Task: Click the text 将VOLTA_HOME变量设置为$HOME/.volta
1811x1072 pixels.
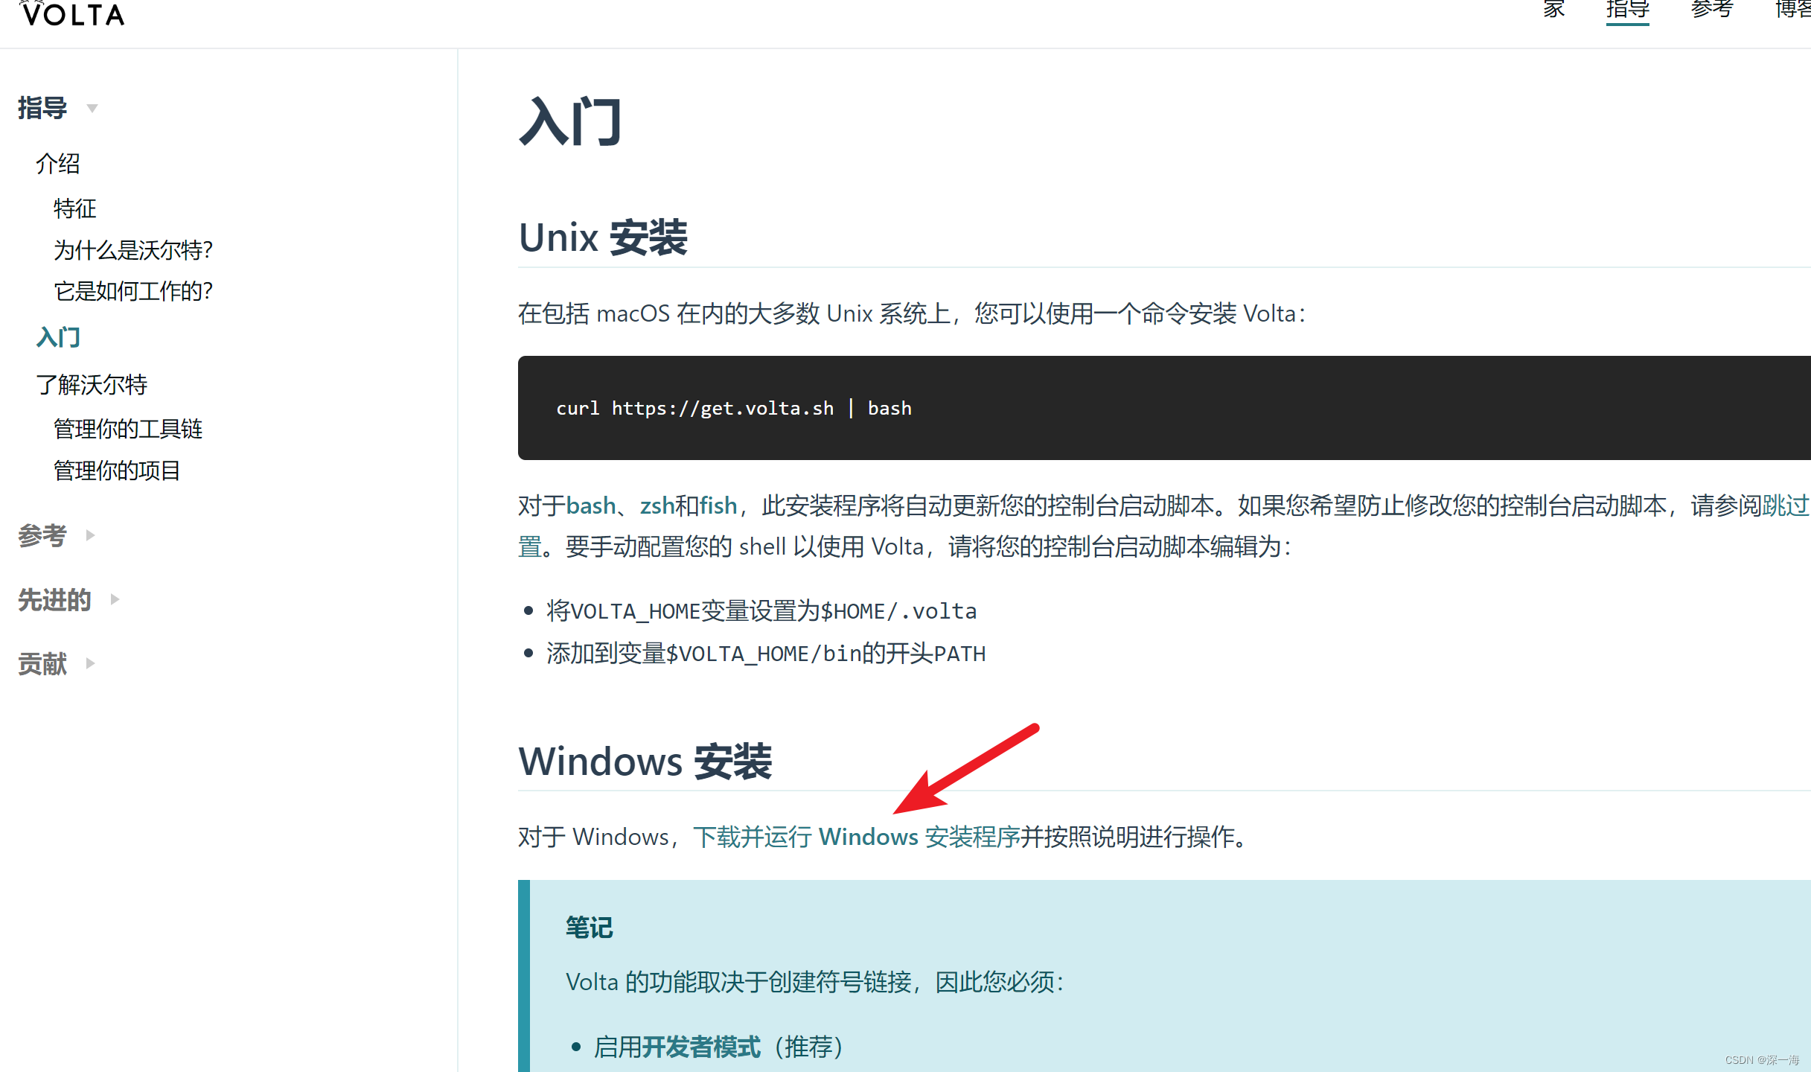Action: pos(761,611)
